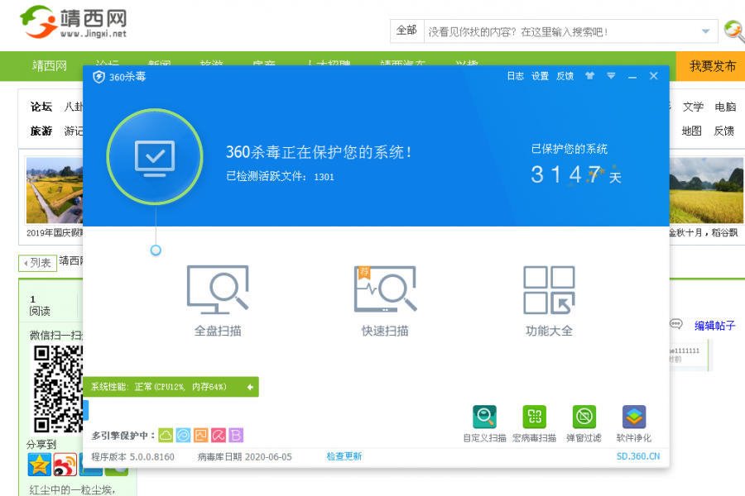Click the speech bubble comment icon
Image resolution: width=745 pixels, height=496 pixels.
tap(675, 324)
